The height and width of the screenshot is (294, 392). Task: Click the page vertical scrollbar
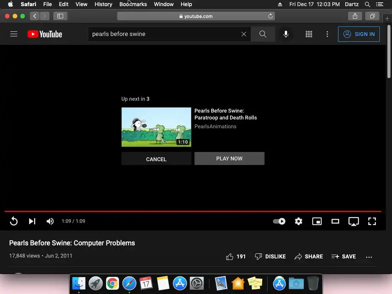(389, 52)
